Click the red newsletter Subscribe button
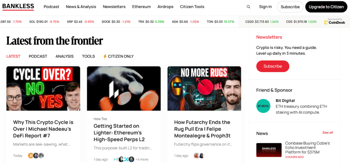This screenshot has width=350, height=163. (x=272, y=66)
